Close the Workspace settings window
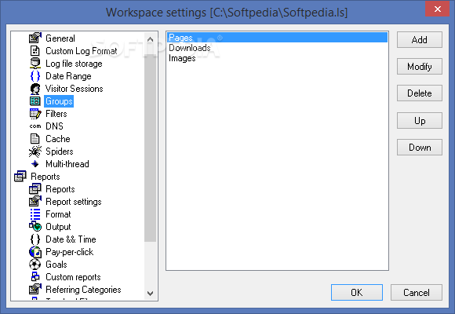Image resolution: width=455 pixels, height=314 pixels. (437, 9)
